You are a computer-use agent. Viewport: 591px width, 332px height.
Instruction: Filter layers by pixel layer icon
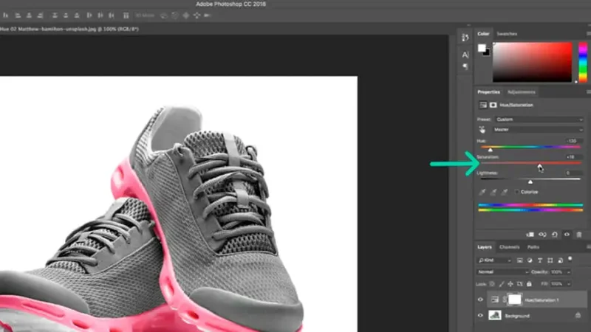520,260
